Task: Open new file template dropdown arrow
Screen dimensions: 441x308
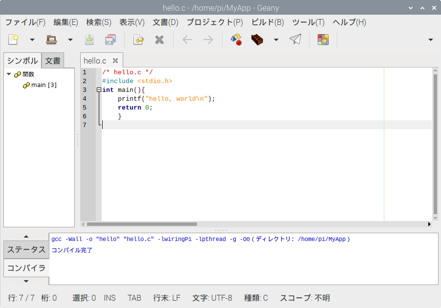Action: (32, 40)
